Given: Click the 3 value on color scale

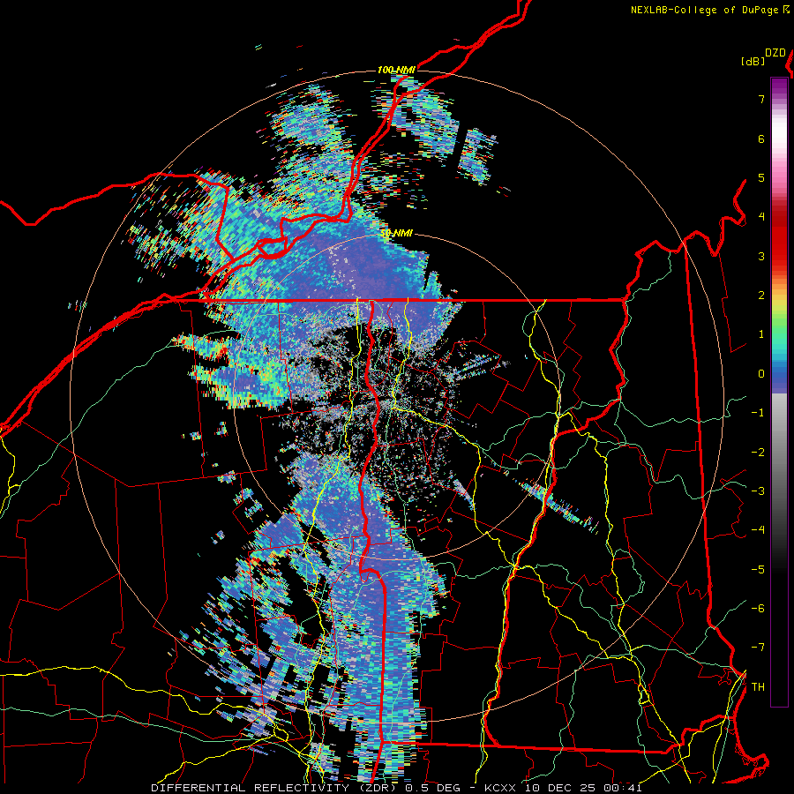Looking at the screenshot, I should [x=761, y=256].
